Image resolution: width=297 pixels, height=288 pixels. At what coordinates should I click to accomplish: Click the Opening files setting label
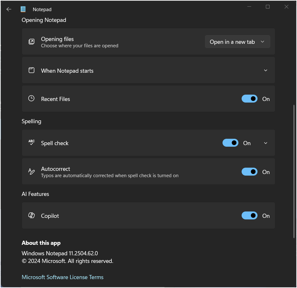click(57, 39)
